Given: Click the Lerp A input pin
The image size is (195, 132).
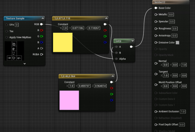Looking at the screenshot, I should [116, 47].
